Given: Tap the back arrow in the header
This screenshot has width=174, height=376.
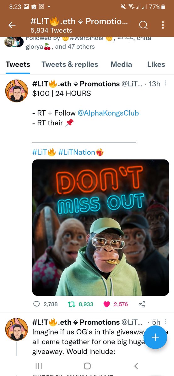Looking at the screenshot, I should point(12,25).
